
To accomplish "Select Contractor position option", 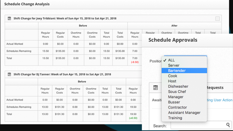I will click(x=177, y=107).
